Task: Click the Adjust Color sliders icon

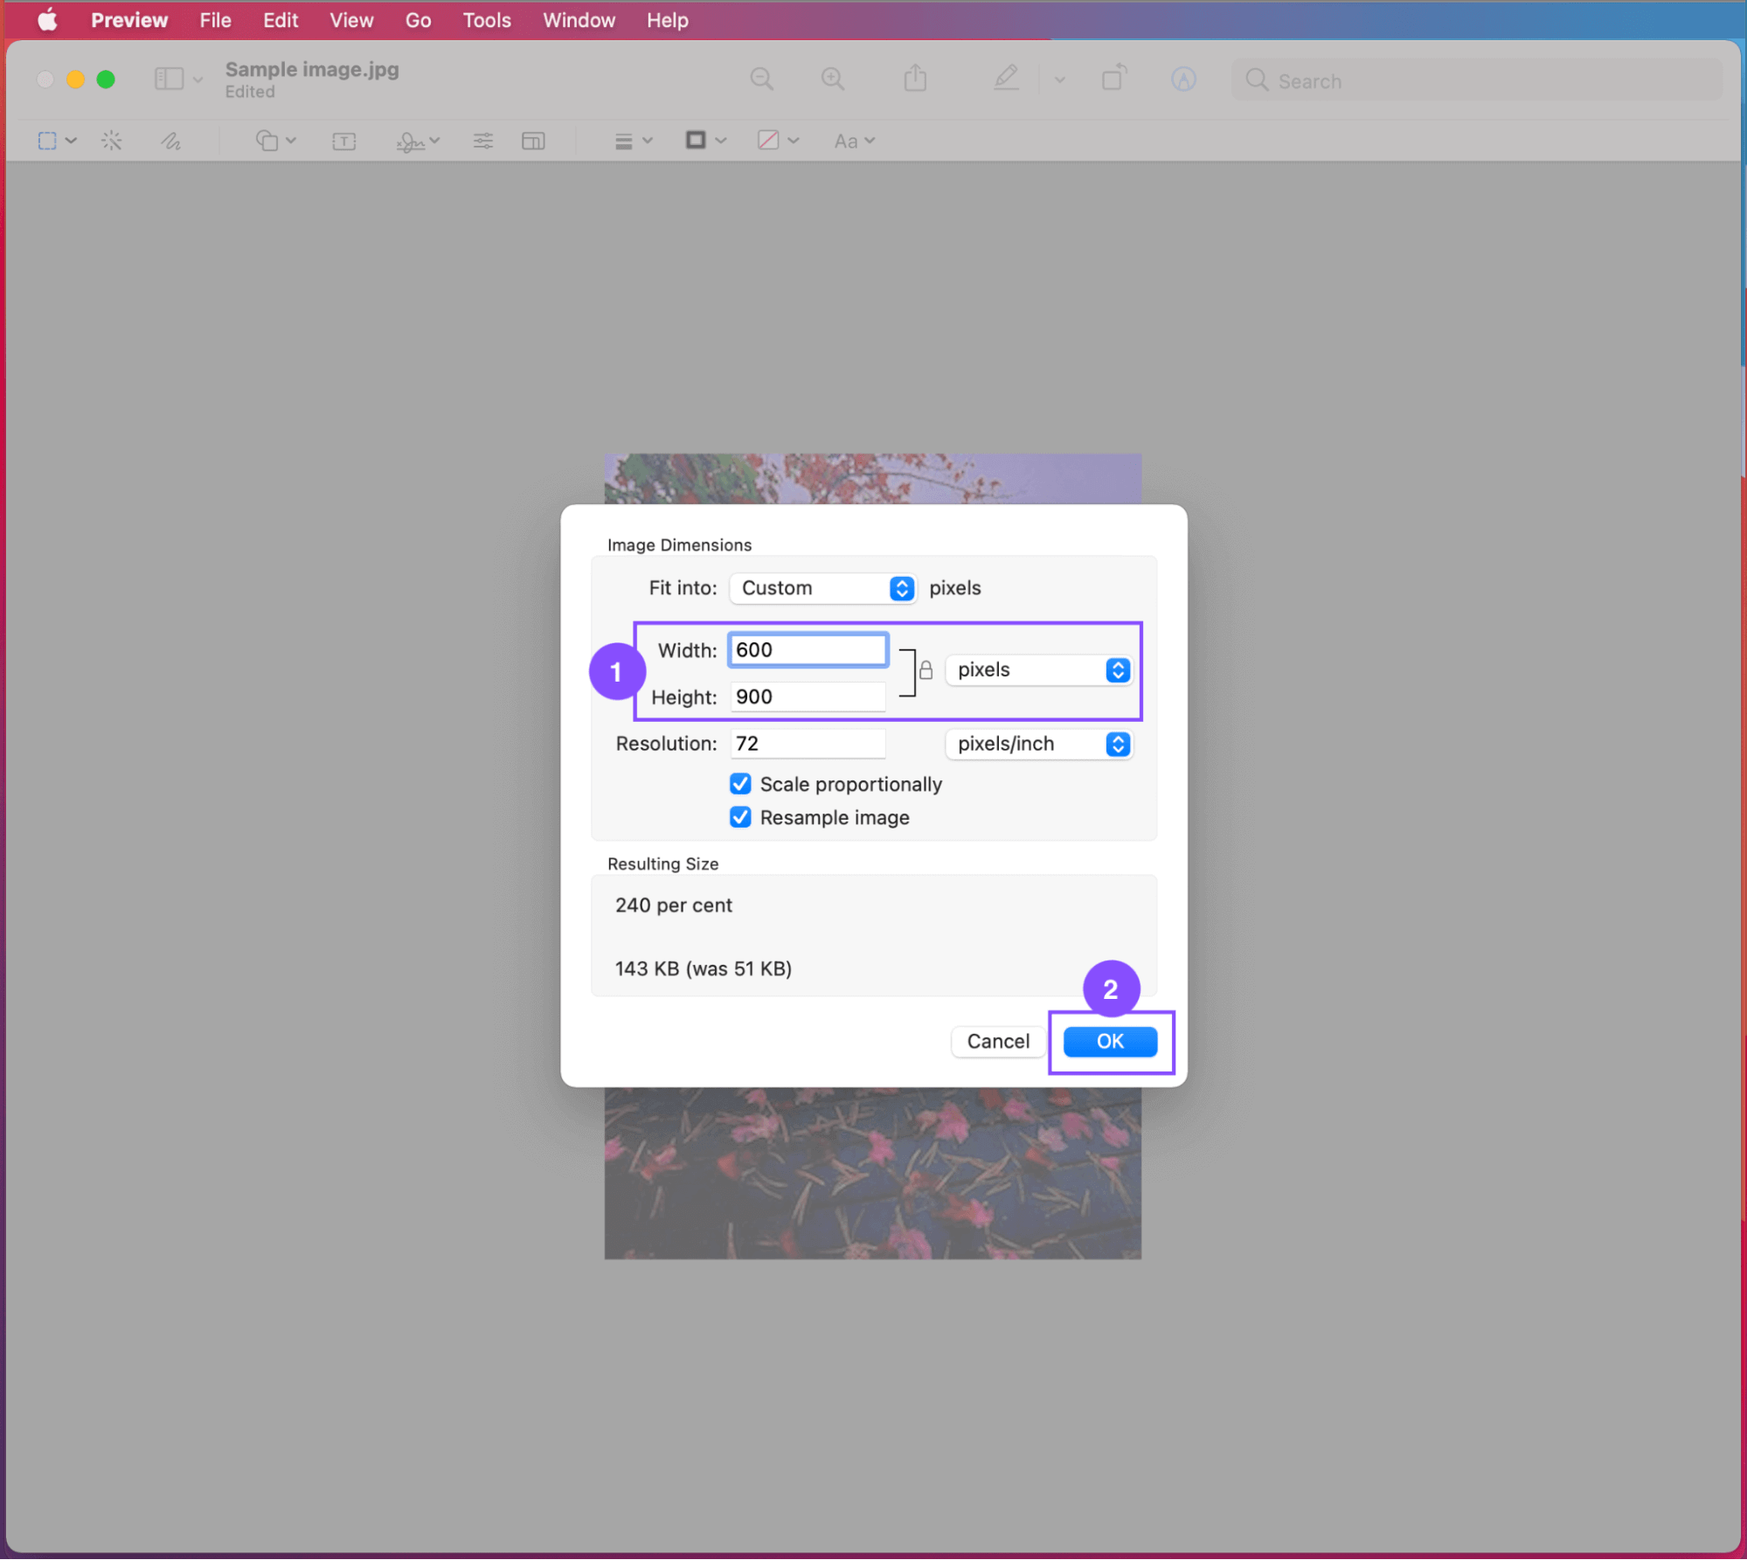Action: [482, 141]
